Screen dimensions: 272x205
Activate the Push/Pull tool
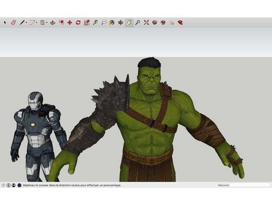(x=52, y=23)
